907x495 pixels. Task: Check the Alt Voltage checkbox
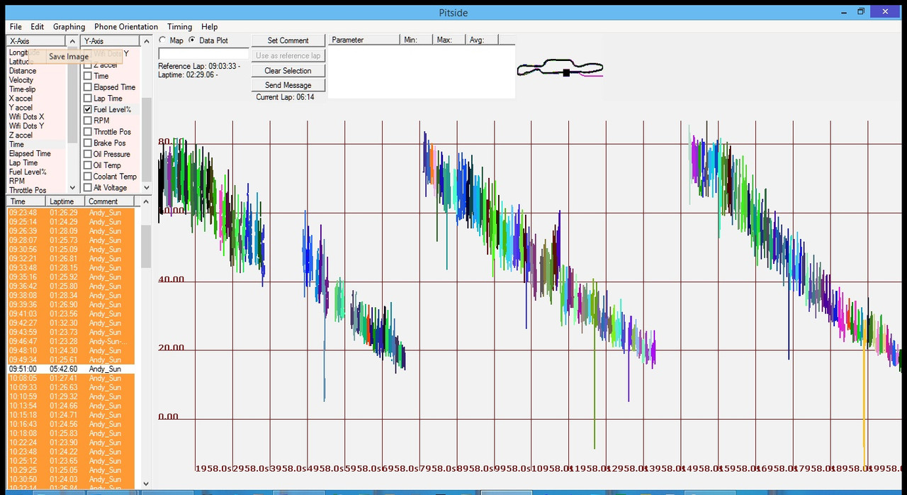pos(88,188)
